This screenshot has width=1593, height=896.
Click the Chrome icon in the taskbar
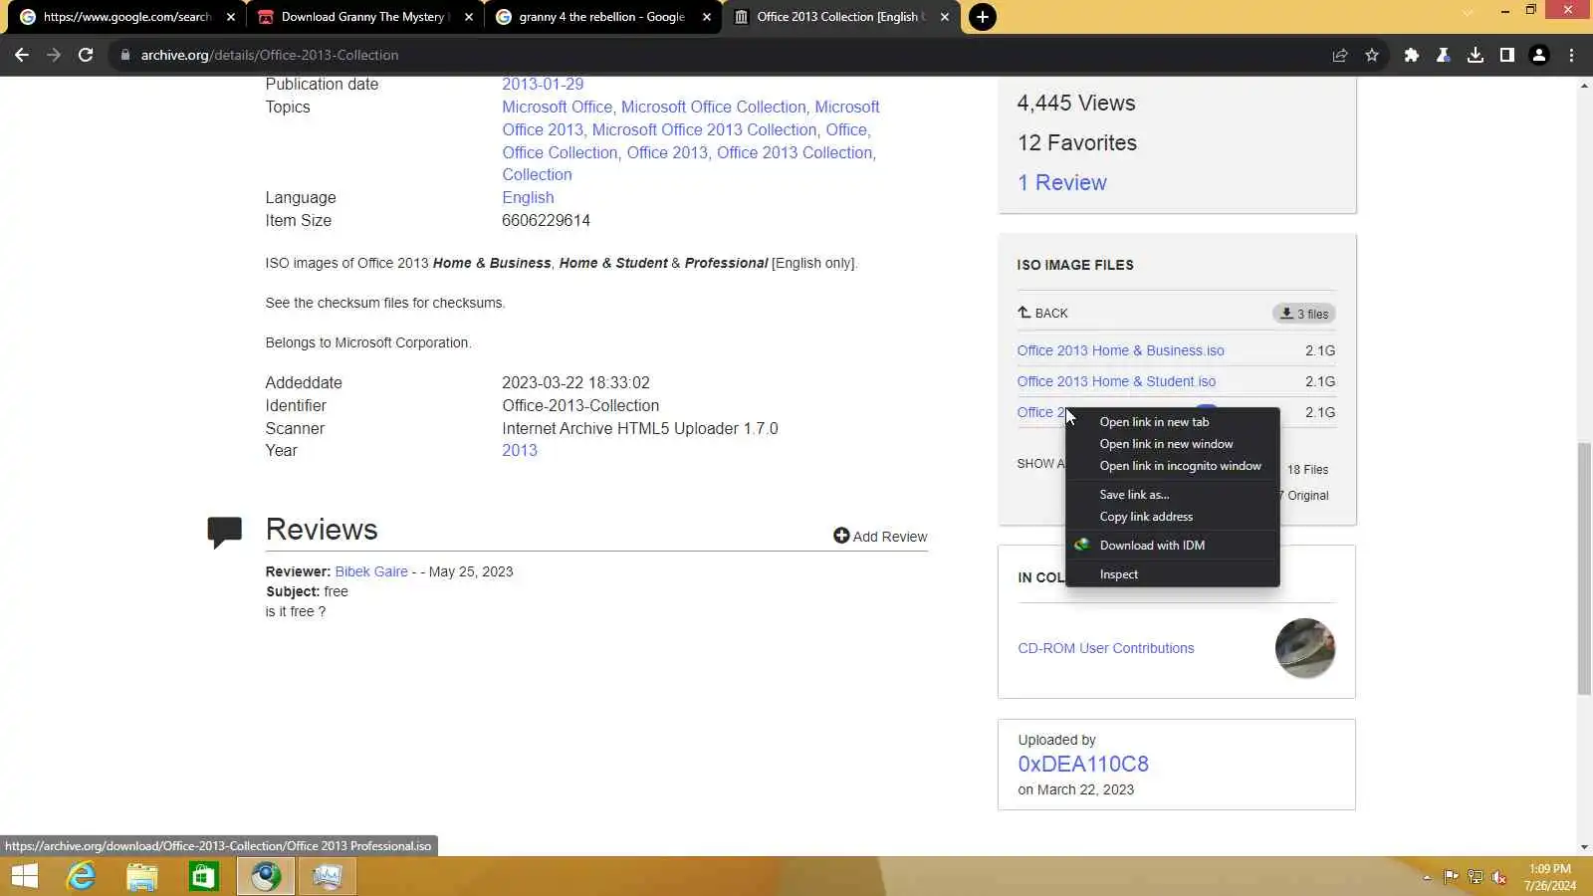[266, 876]
